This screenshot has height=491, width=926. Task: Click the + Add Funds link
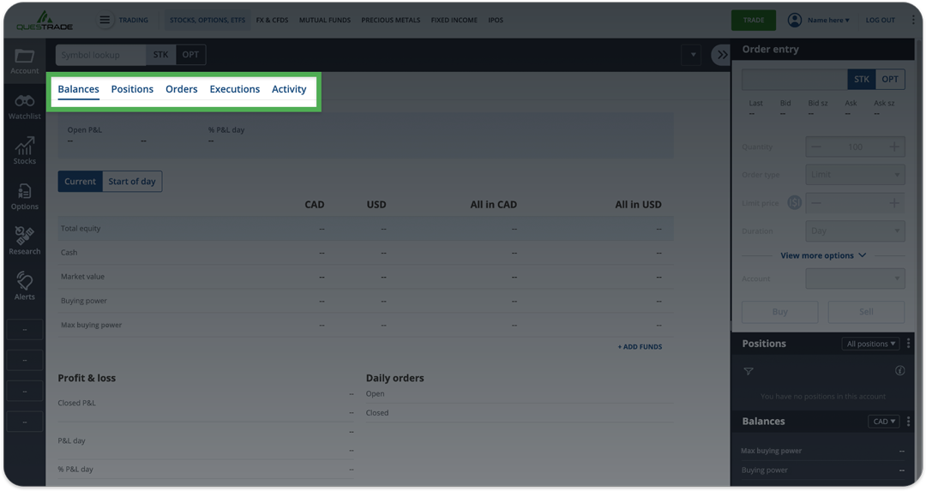click(x=640, y=347)
